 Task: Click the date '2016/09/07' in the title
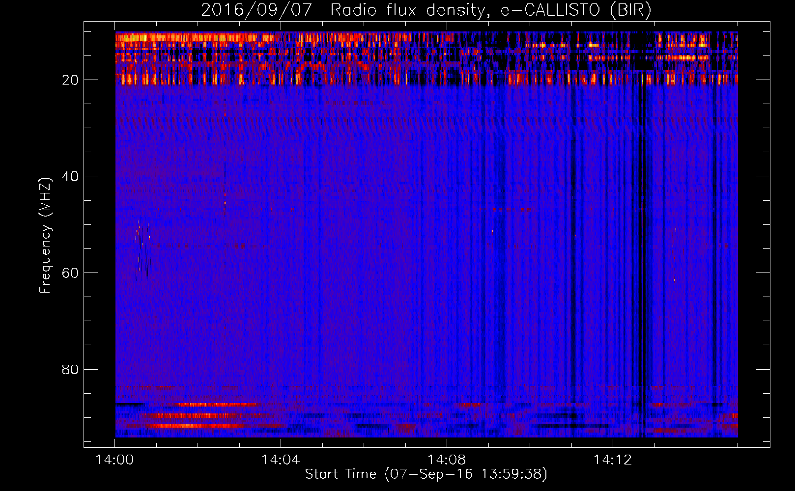tap(256, 10)
